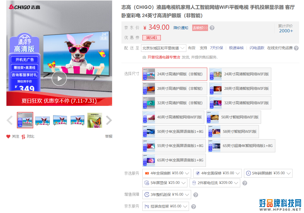Expand 4年全保换新 ¥55.00 service dropdown
Image resolution: width=304 pixels, height=213 pixels.
coord(167,173)
